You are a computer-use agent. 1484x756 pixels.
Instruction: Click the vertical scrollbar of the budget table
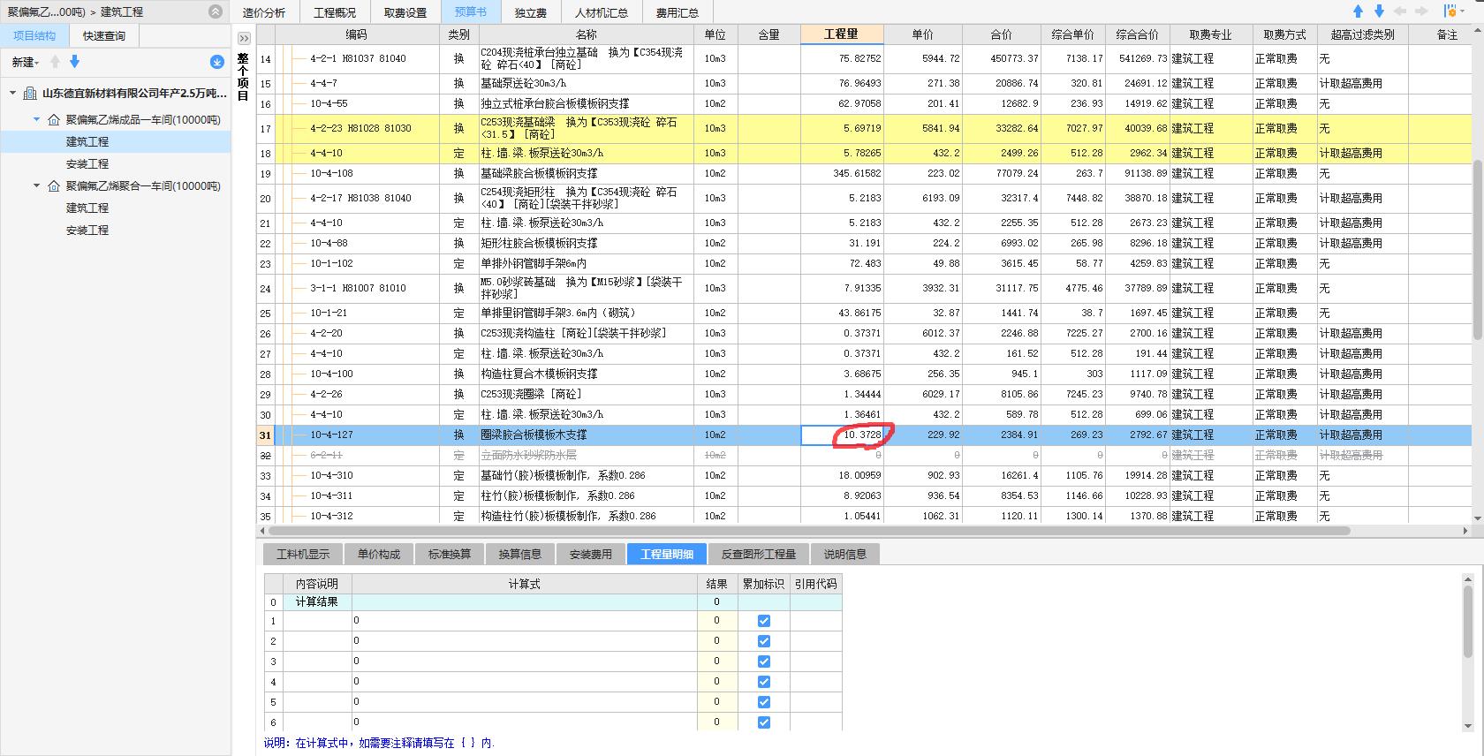pos(1476,251)
